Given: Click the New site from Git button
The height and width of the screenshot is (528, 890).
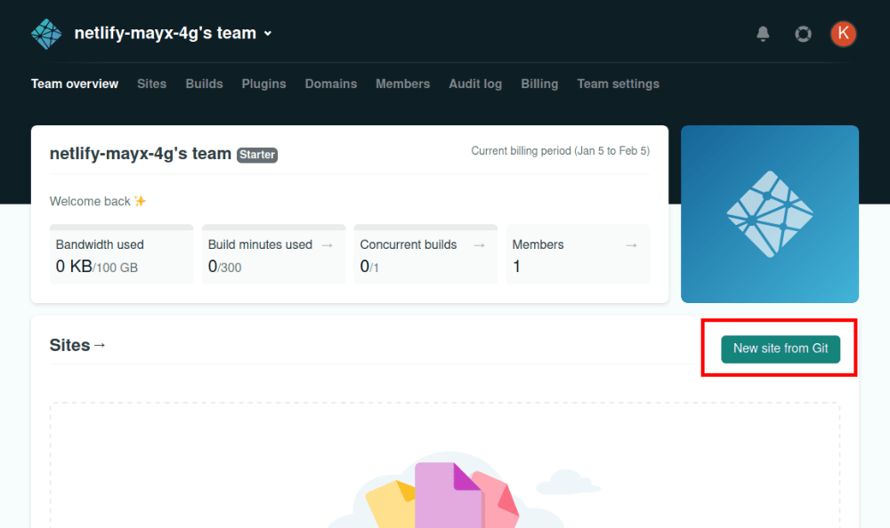Looking at the screenshot, I should point(780,348).
